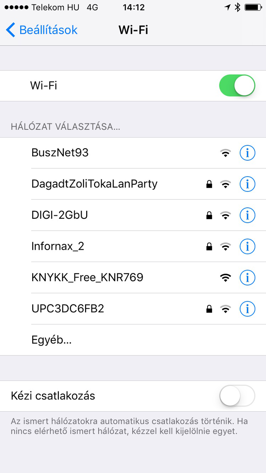Viewport: 266px width, 473px height.
Task: Enable the Kézi csatlakozás switch
Action: tap(237, 396)
